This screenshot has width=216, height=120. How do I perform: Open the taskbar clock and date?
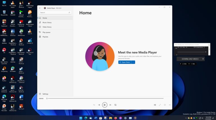tap(208, 118)
